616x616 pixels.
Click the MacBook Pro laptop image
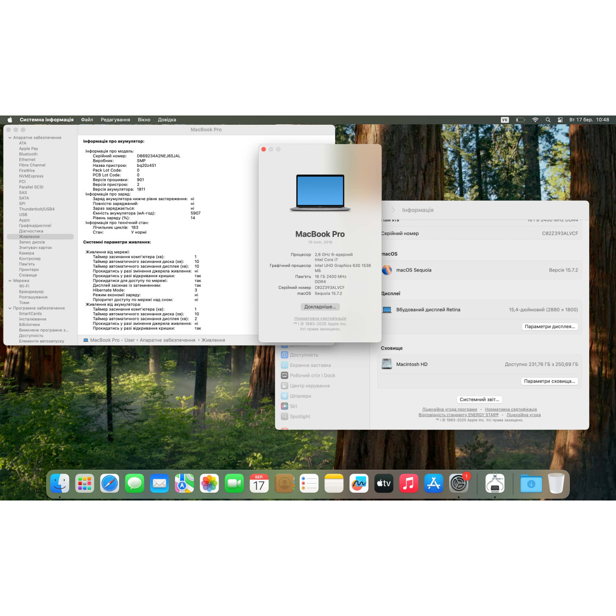tap(320, 193)
